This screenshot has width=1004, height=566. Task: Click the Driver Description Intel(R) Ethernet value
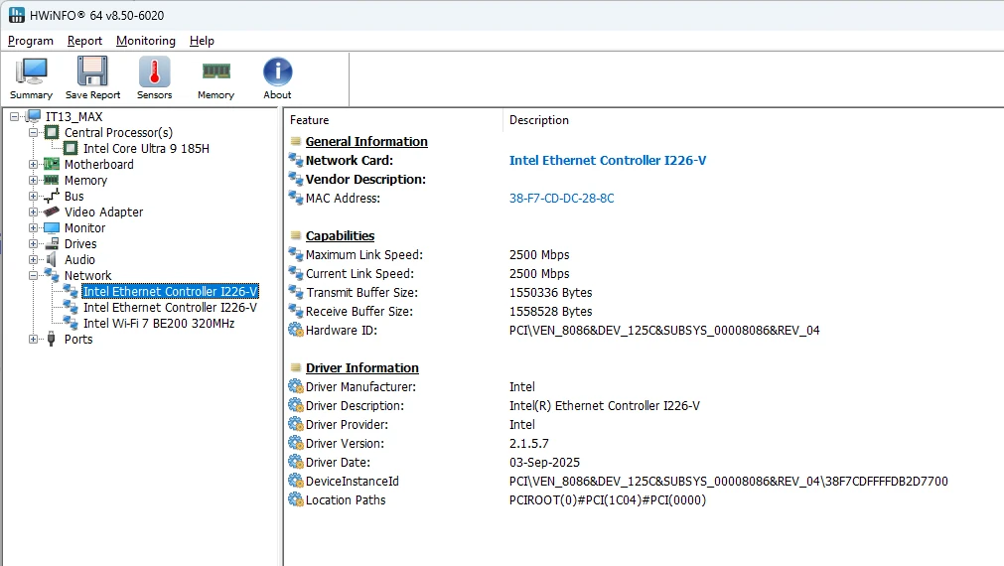coord(605,405)
